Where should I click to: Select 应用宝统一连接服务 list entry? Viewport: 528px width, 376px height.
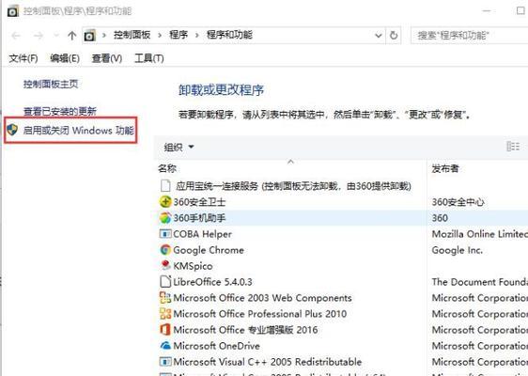pyautogui.click(x=293, y=185)
